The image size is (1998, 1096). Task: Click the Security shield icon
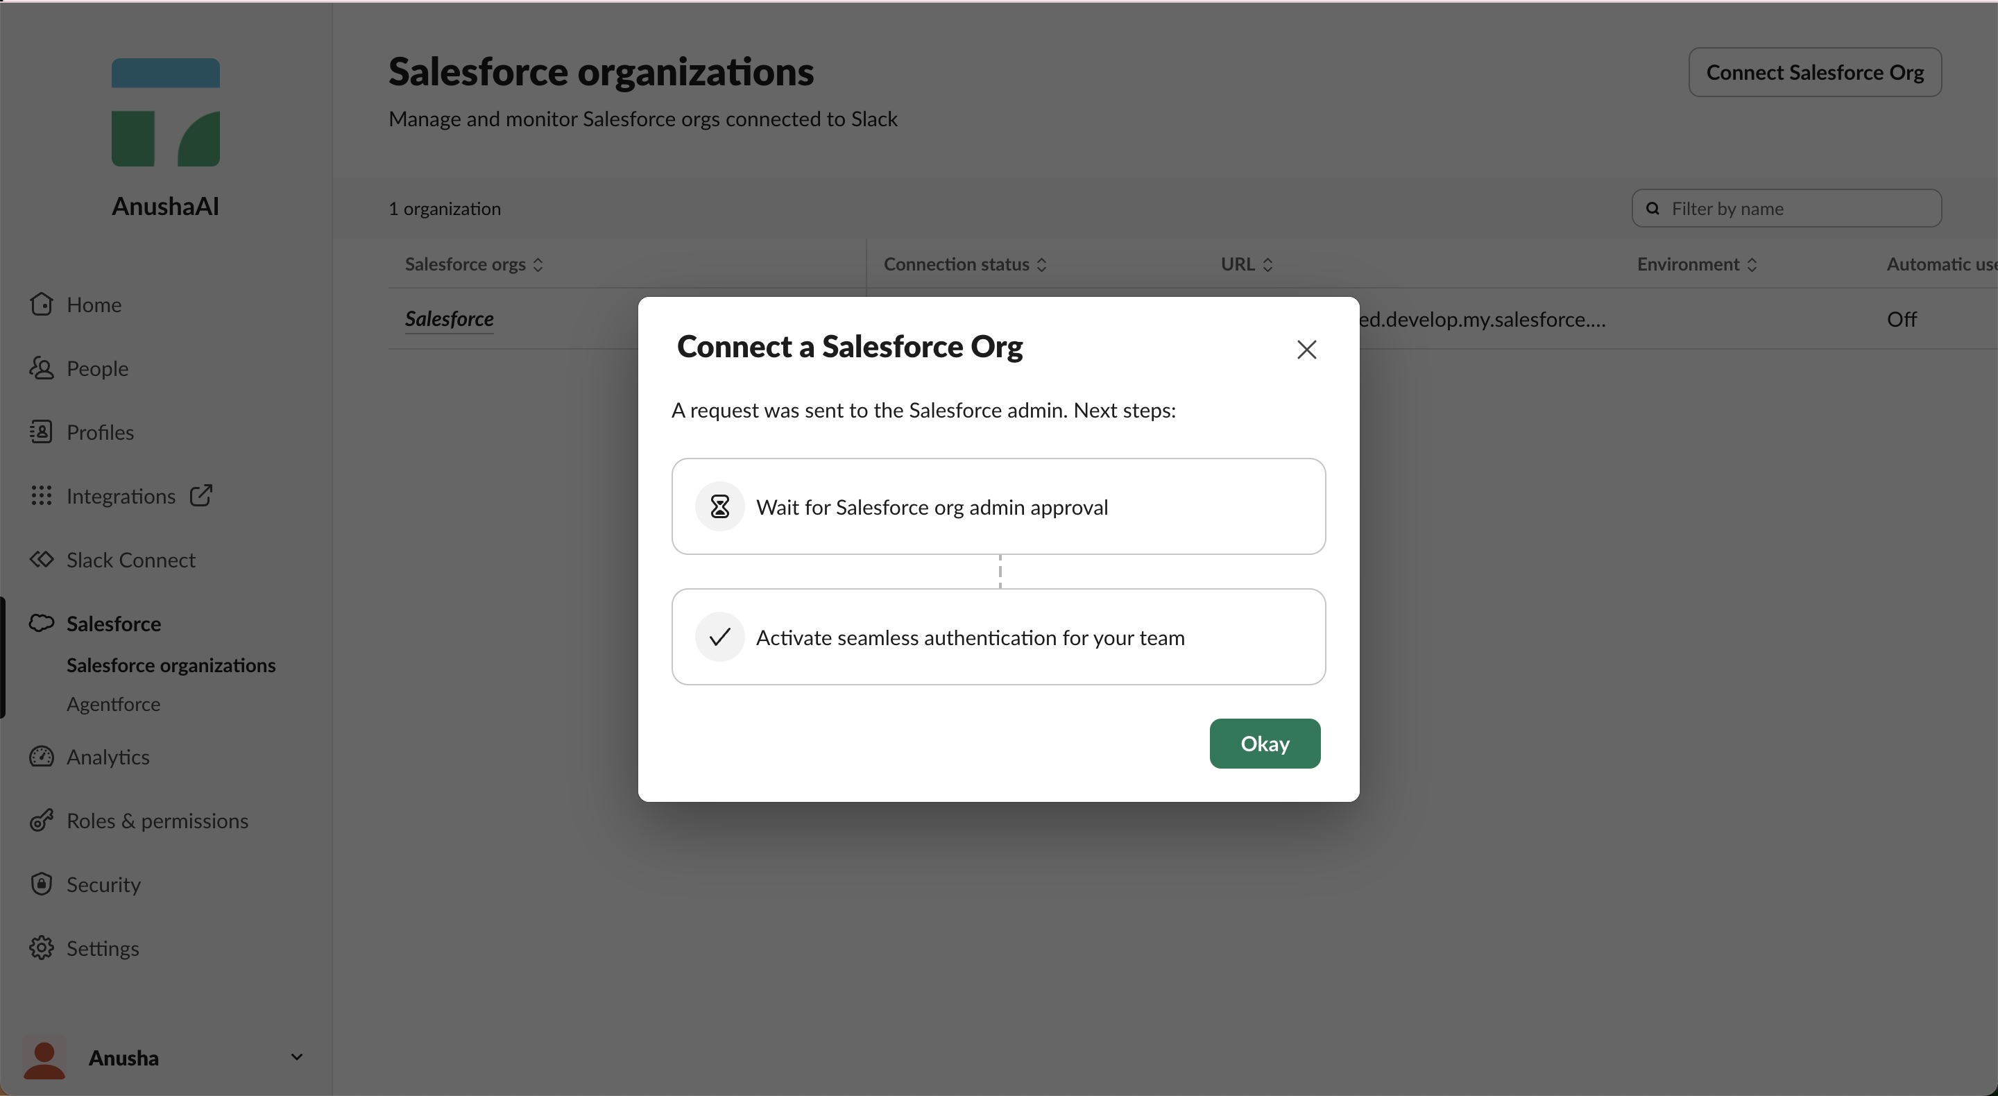pyautogui.click(x=41, y=884)
